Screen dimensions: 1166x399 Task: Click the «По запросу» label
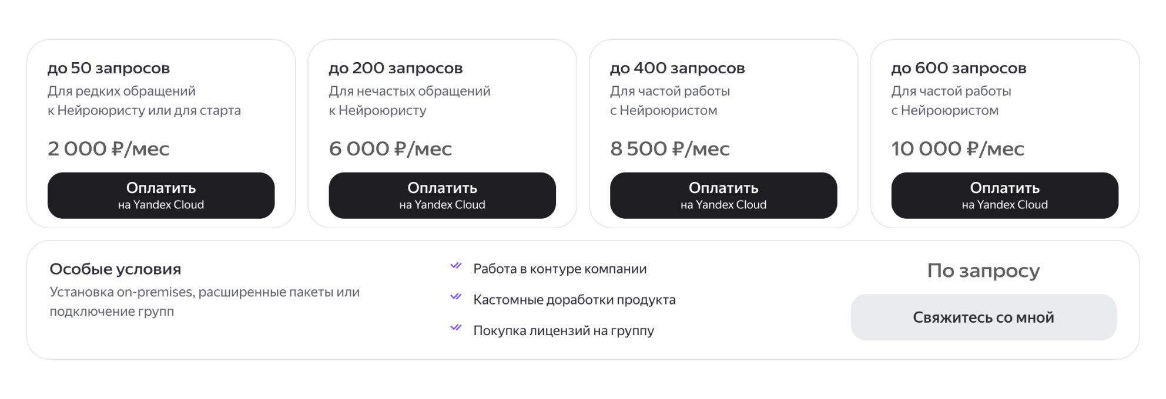(983, 270)
